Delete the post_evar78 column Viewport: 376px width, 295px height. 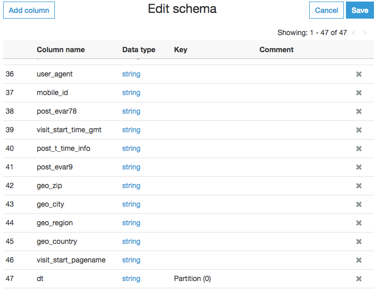[358, 112]
